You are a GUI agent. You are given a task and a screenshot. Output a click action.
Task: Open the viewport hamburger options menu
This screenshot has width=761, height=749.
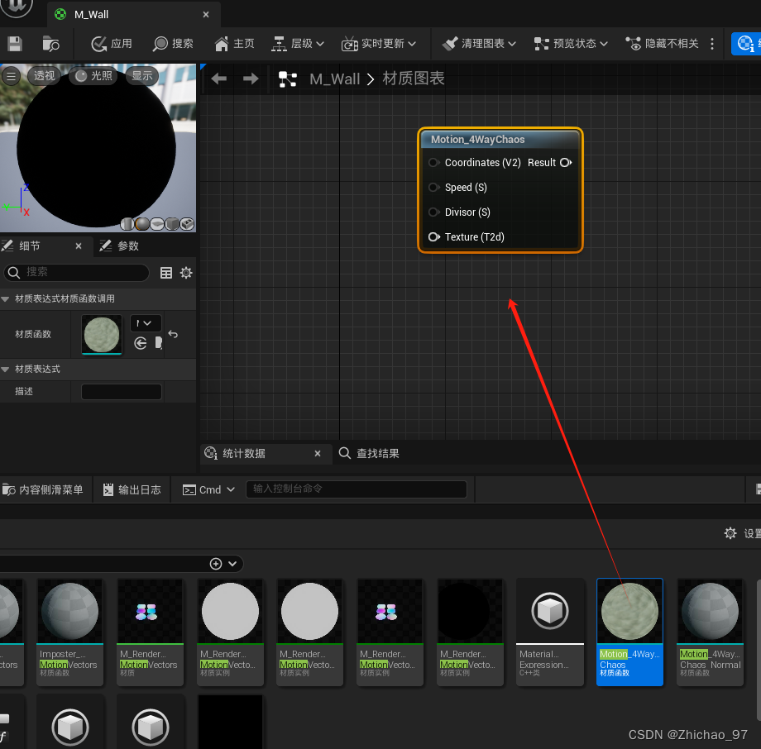pyautogui.click(x=11, y=76)
